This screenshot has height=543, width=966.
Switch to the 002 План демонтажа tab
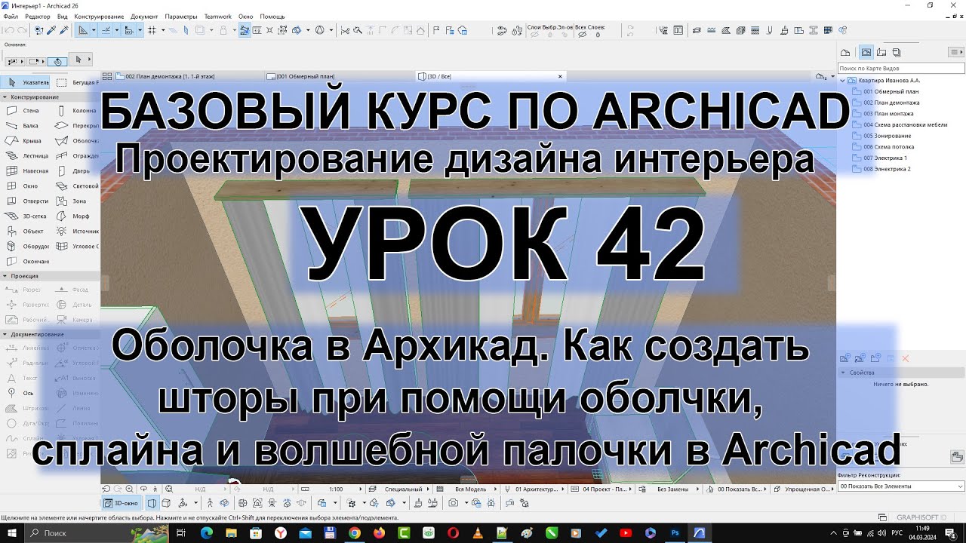pos(181,76)
